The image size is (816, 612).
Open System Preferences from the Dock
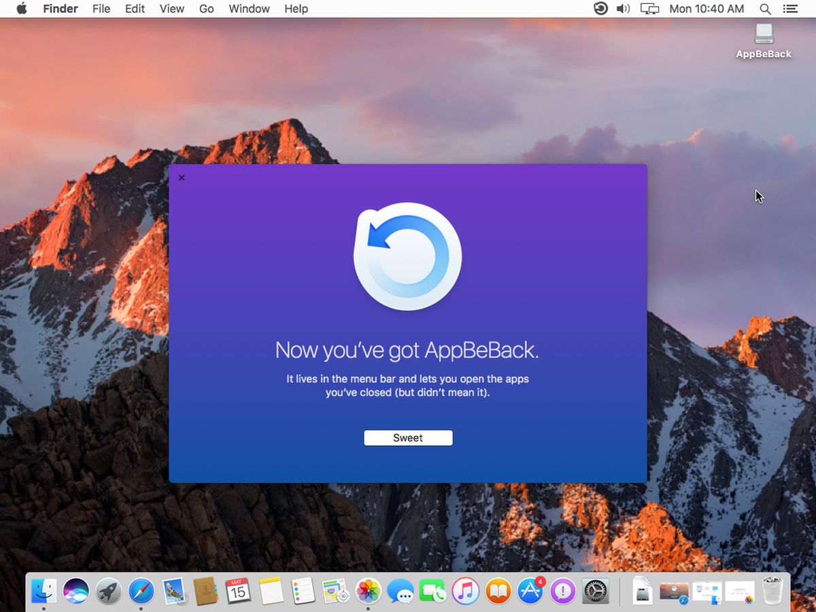point(596,591)
